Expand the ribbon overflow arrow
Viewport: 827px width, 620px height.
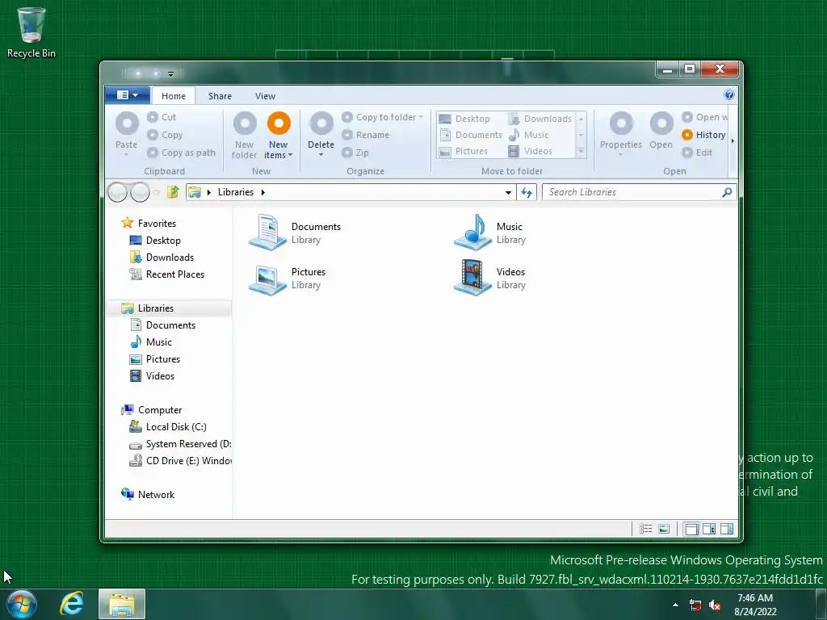tap(733, 140)
